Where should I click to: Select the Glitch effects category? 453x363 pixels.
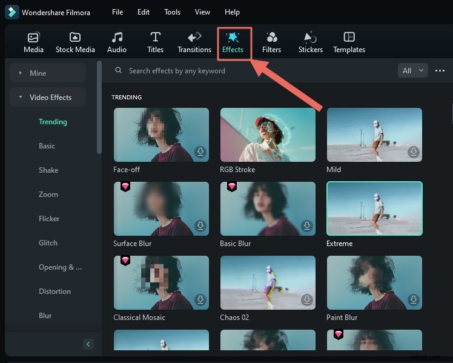pos(48,243)
